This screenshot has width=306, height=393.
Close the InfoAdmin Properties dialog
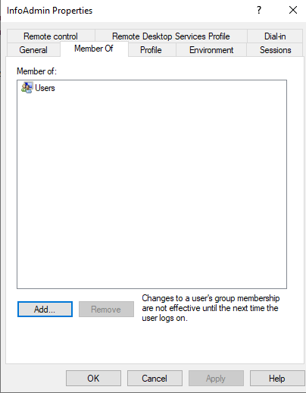(293, 10)
